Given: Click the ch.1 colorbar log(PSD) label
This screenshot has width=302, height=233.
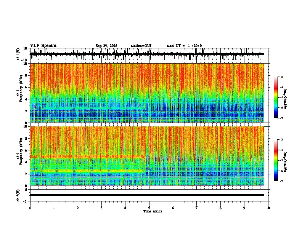Looking at the screenshot, I should (286, 99).
